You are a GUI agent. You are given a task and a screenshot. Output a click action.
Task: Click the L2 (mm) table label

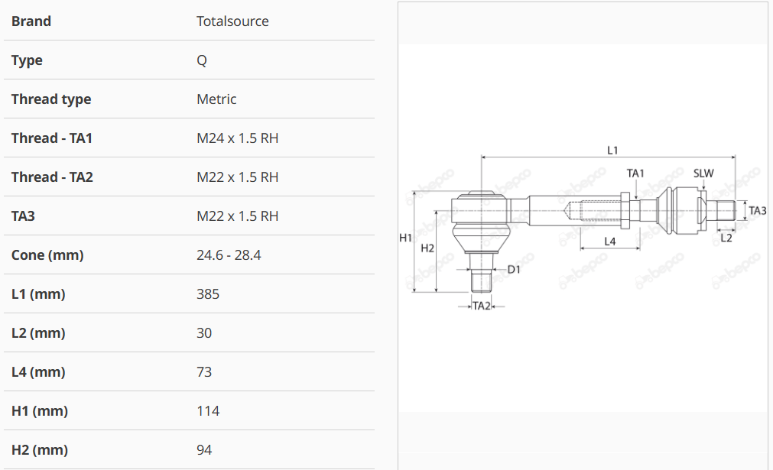[x=38, y=333]
